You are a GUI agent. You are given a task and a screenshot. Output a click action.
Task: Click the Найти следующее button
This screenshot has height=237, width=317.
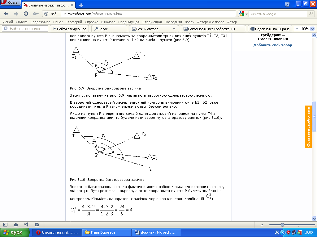[69, 29]
